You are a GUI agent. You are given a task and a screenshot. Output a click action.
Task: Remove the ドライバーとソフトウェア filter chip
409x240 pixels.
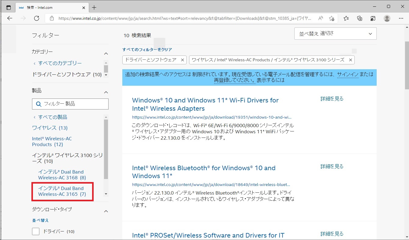182,60
